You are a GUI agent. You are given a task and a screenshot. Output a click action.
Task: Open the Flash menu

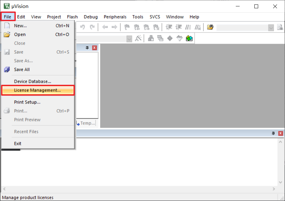coord(72,17)
